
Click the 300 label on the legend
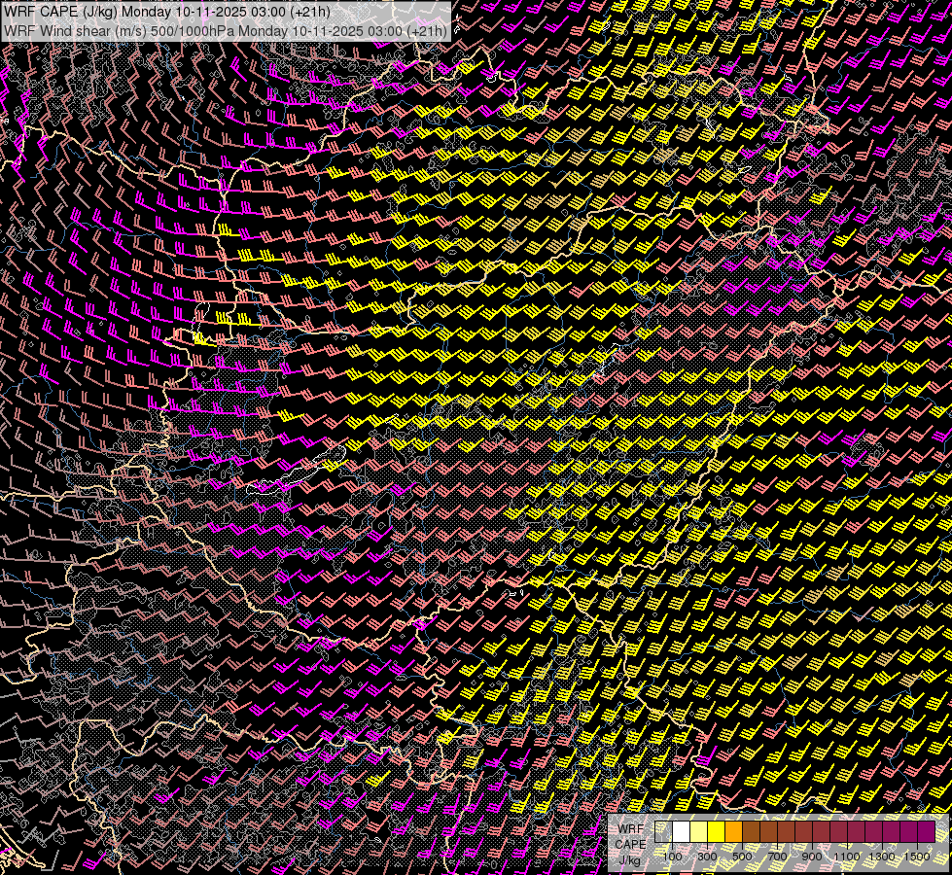pyautogui.click(x=707, y=856)
